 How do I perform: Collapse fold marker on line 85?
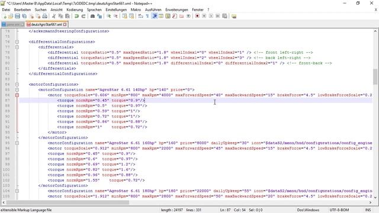point(17,89)
